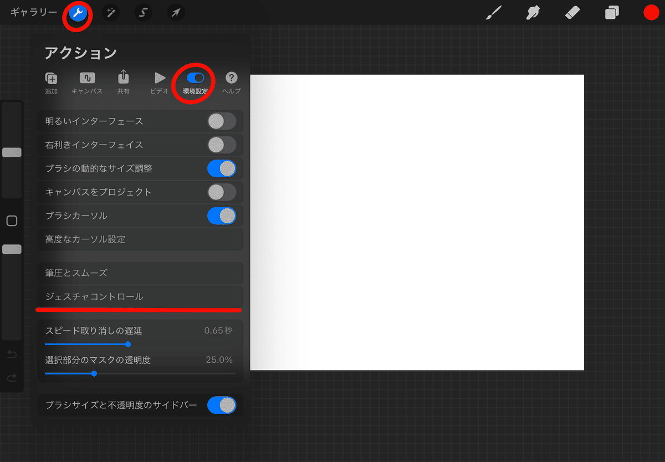Open the Actions wrench menu

coord(78,13)
